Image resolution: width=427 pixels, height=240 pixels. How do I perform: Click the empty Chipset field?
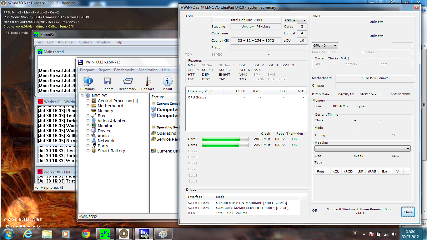(x=375, y=86)
